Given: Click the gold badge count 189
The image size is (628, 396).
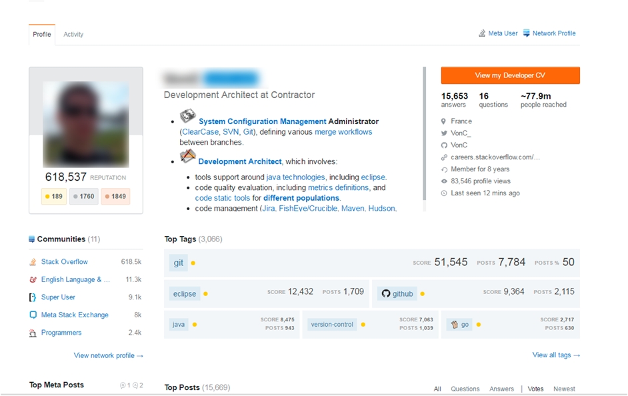Looking at the screenshot, I should point(53,197).
